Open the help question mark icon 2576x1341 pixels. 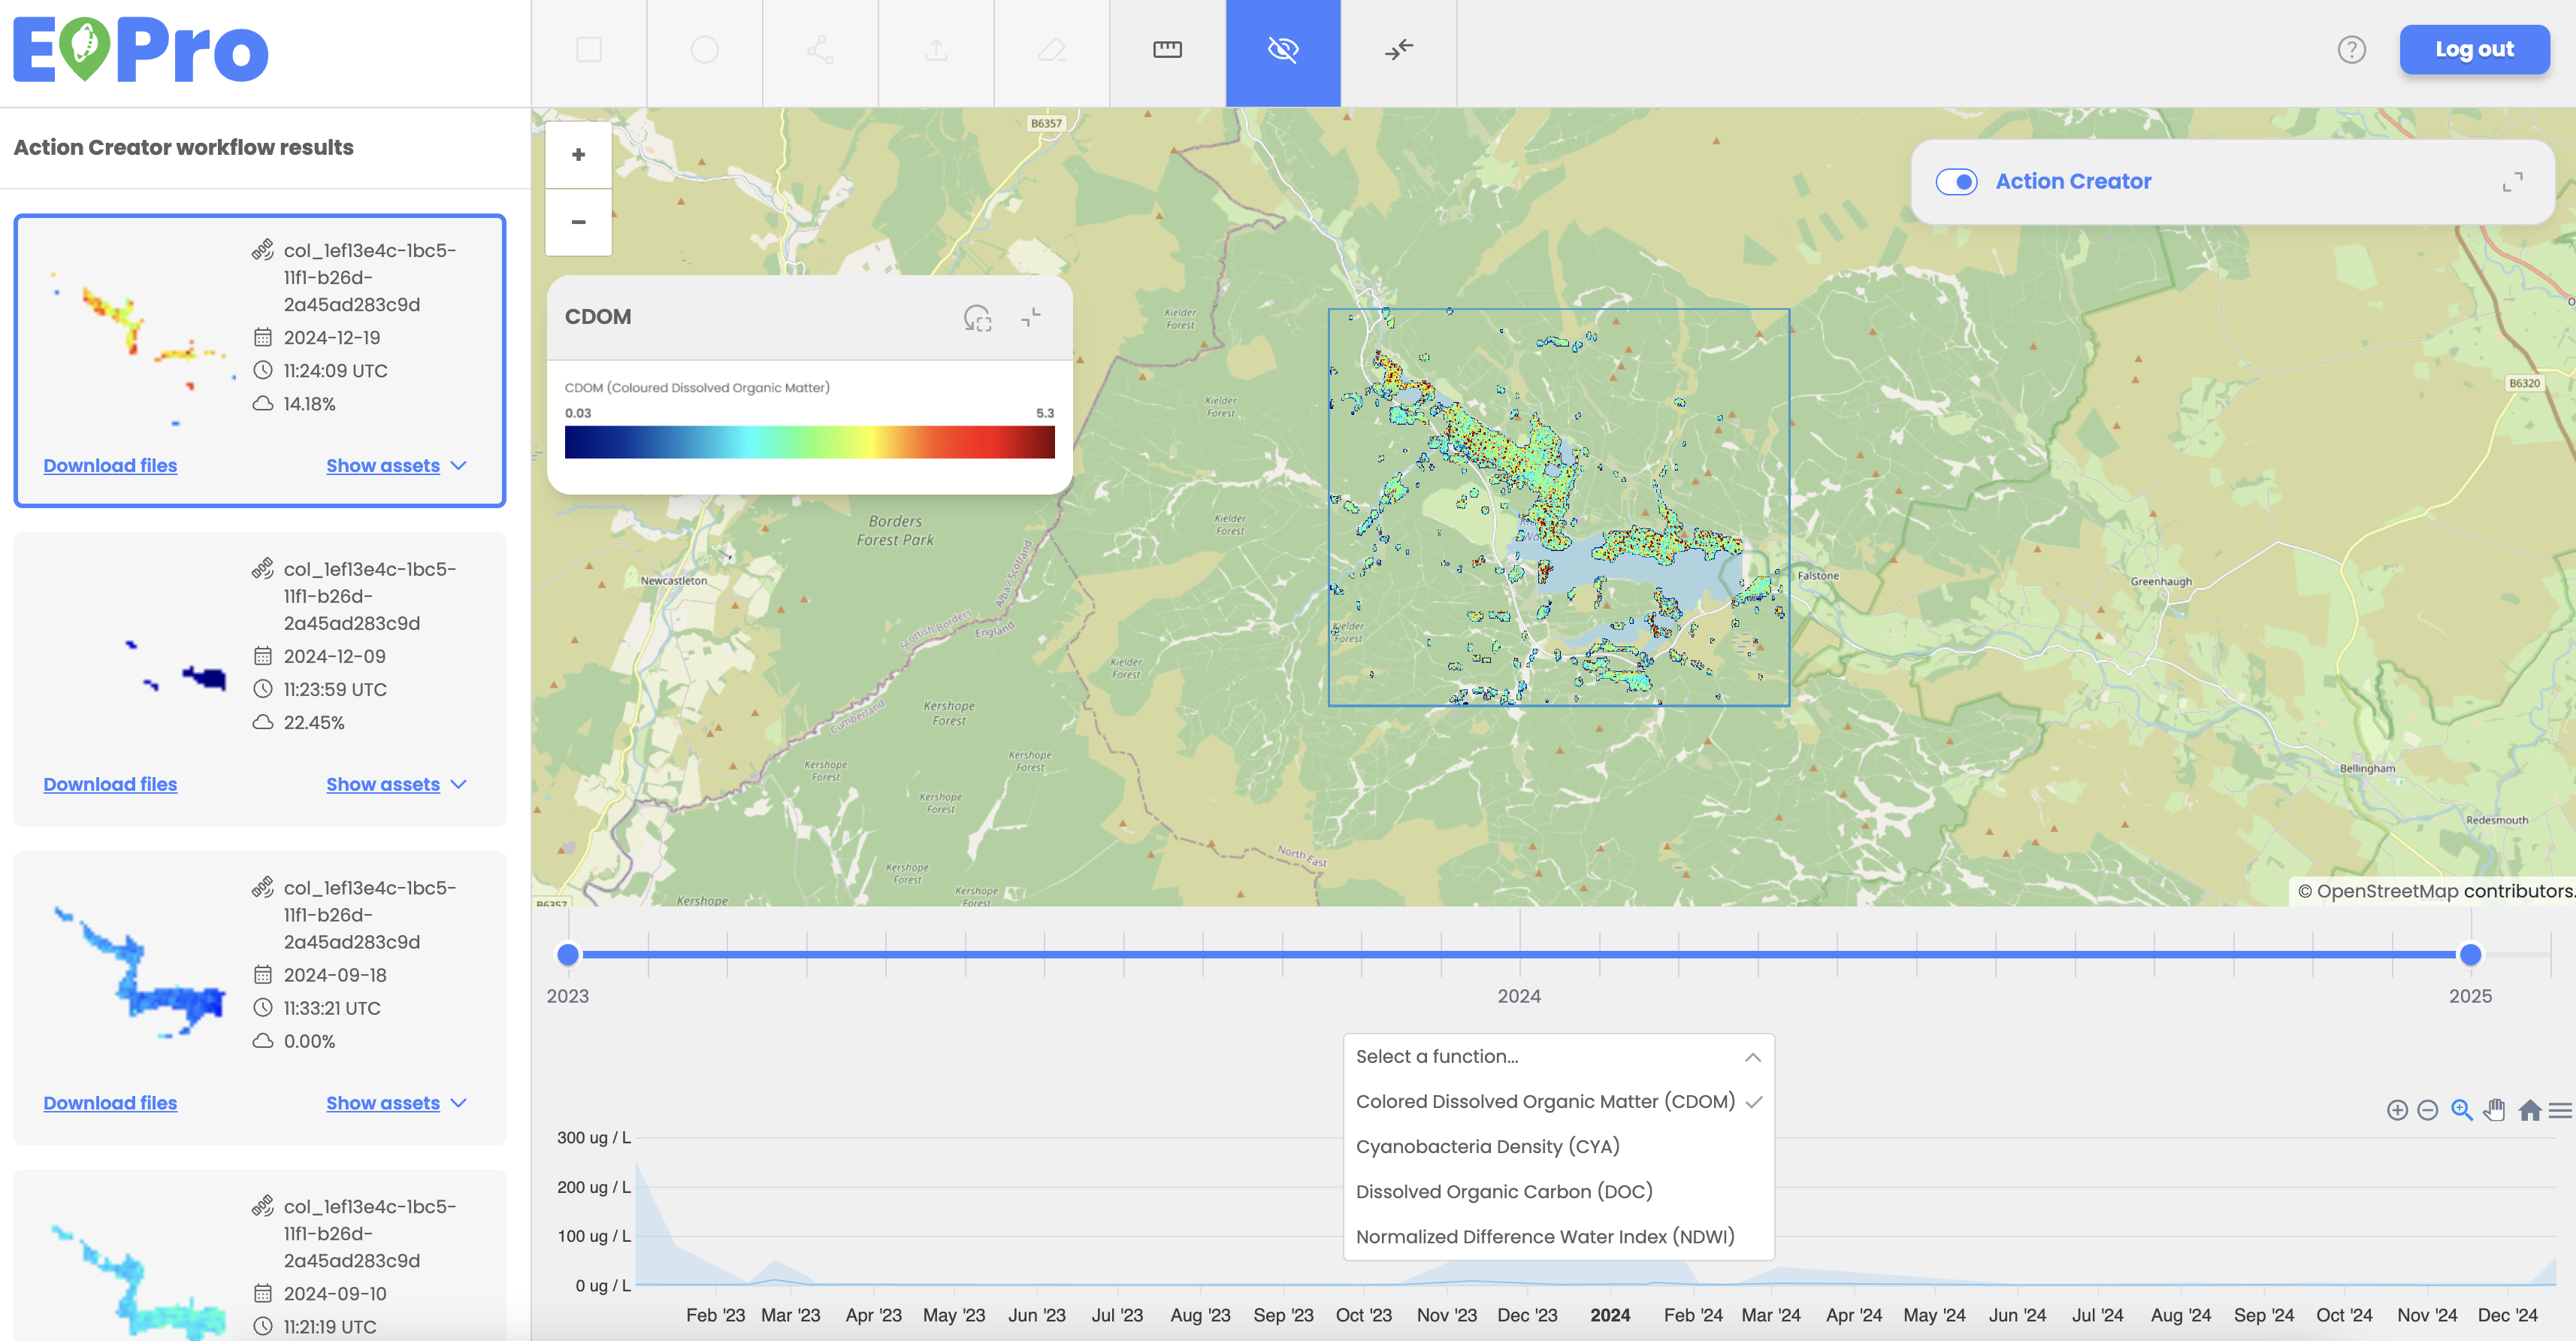coord(2351,50)
